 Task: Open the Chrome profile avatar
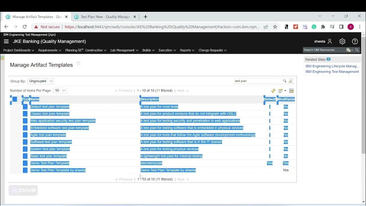[351, 27]
